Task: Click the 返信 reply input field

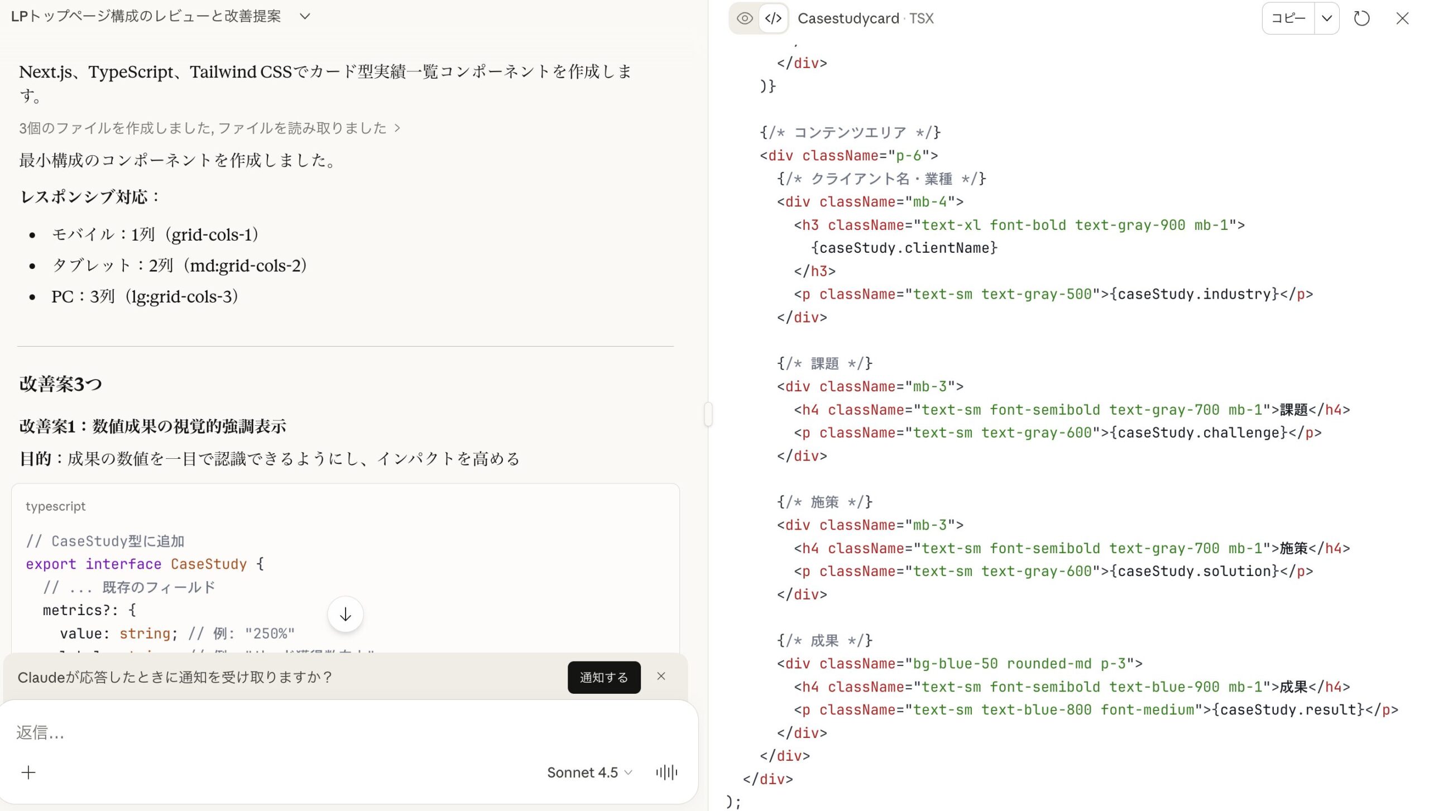Action: (335, 732)
